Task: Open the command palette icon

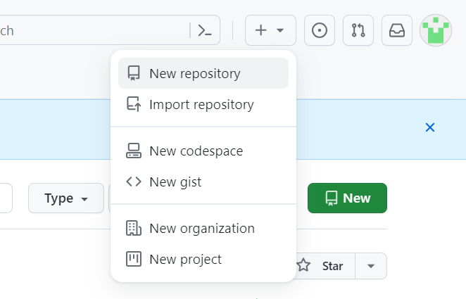Action: [x=205, y=30]
